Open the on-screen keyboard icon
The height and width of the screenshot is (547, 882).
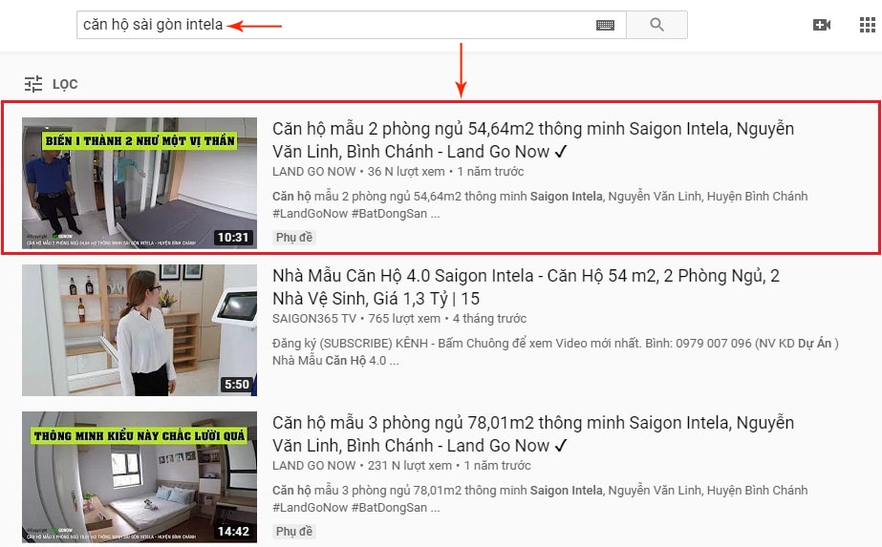coord(605,25)
